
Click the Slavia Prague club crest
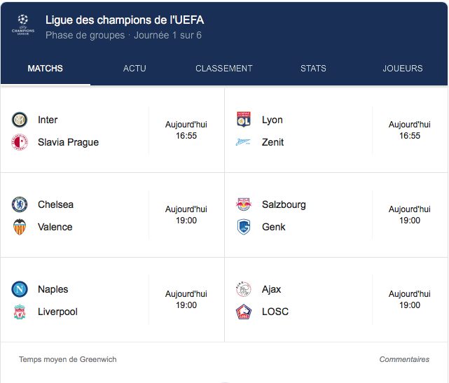tap(20, 142)
